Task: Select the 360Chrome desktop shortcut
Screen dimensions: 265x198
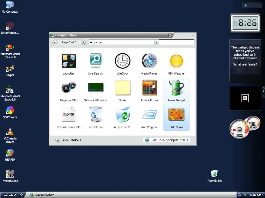Action: [10, 113]
